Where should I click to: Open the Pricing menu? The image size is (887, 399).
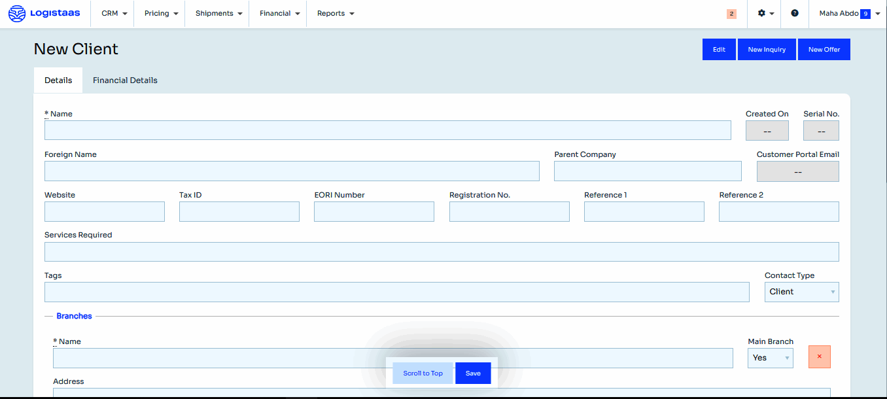pos(161,13)
